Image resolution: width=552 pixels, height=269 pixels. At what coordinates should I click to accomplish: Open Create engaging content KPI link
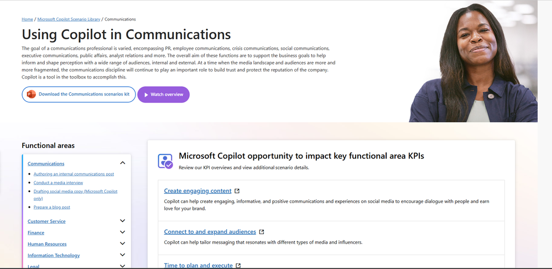pyautogui.click(x=197, y=191)
